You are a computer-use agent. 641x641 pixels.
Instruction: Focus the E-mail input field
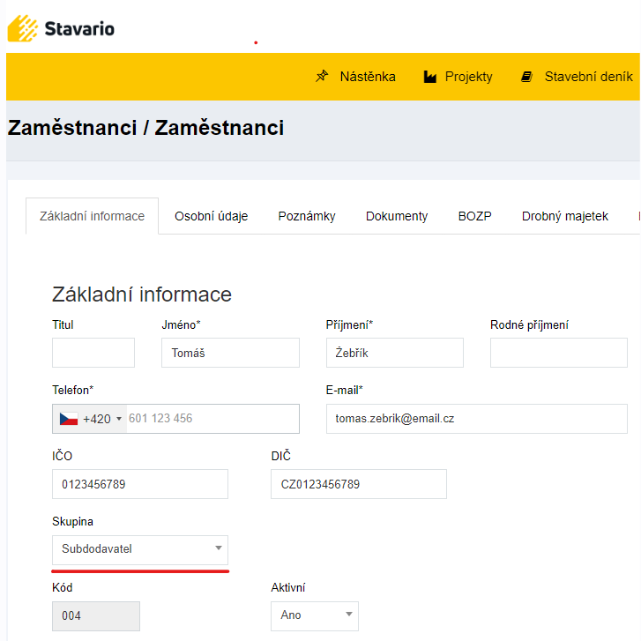pyautogui.click(x=476, y=419)
